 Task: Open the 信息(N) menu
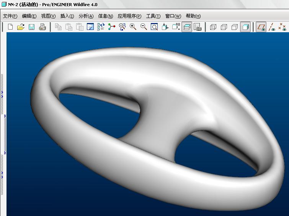(105, 16)
